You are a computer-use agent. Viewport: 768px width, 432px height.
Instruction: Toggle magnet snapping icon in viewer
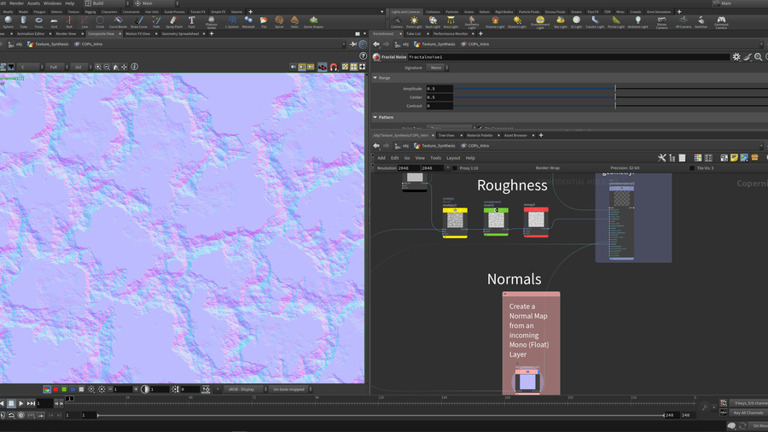click(334, 67)
